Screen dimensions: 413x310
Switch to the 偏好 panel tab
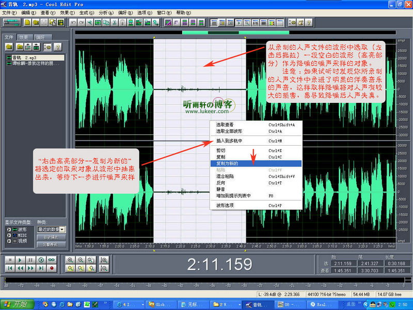pos(42,37)
